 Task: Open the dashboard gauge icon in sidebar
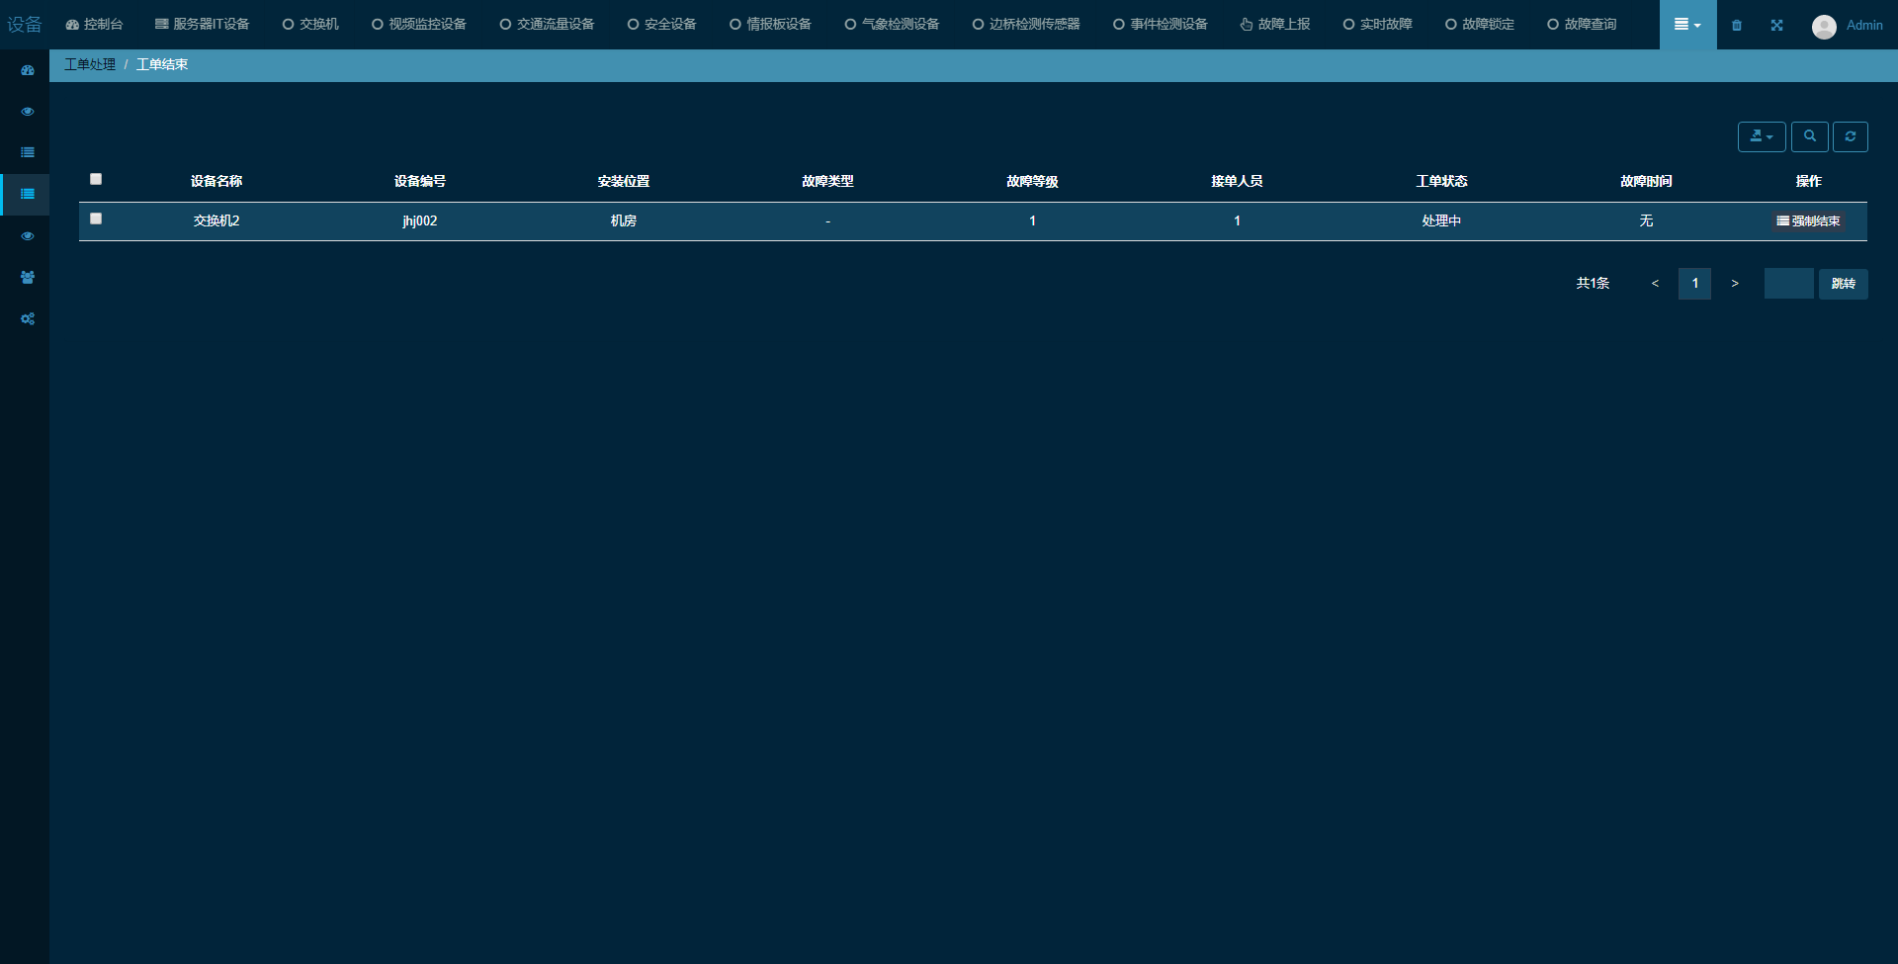click(28, 70)
